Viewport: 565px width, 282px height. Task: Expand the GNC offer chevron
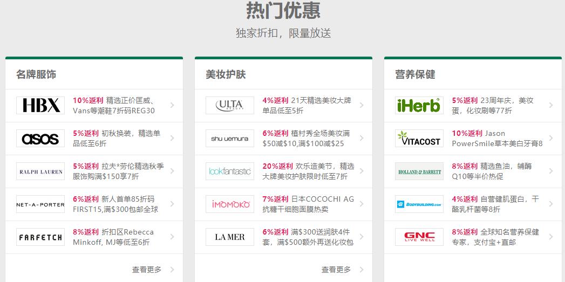point(551,237)
